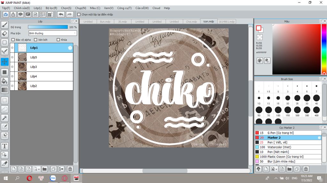Viewport: 327px width, 183px height.
Task: Switch to the 30.mdp tab
Action: tap(122, 22)
